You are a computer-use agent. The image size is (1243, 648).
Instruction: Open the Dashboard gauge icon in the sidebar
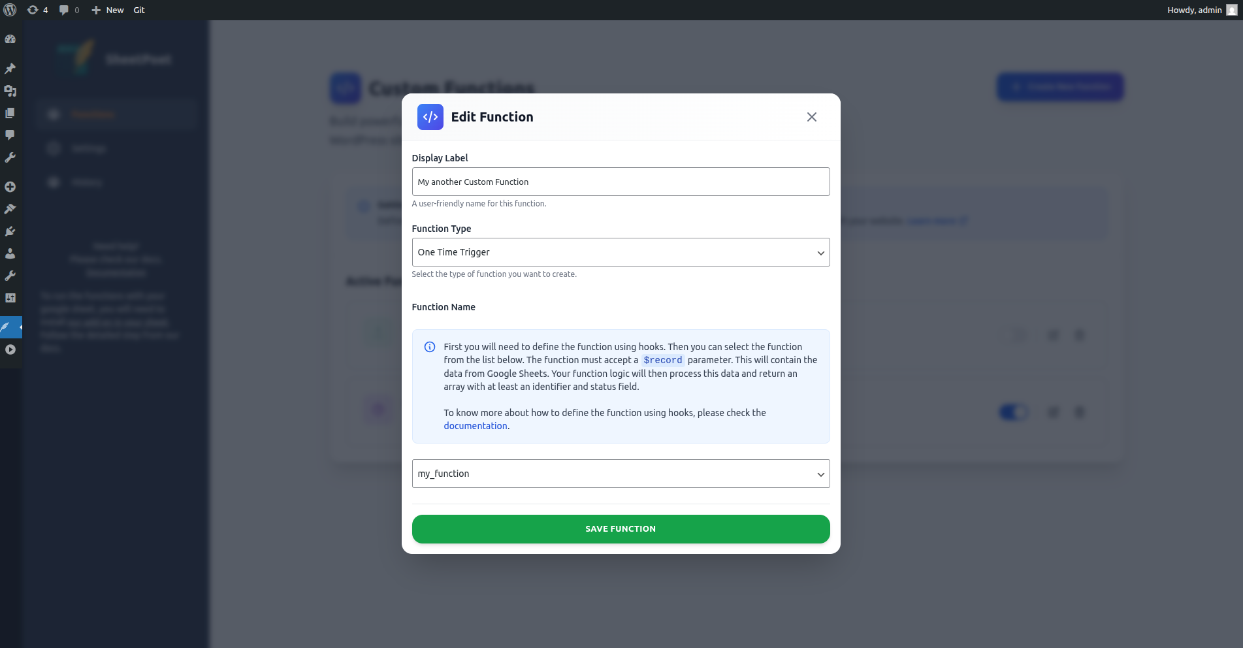coord(10,39)
